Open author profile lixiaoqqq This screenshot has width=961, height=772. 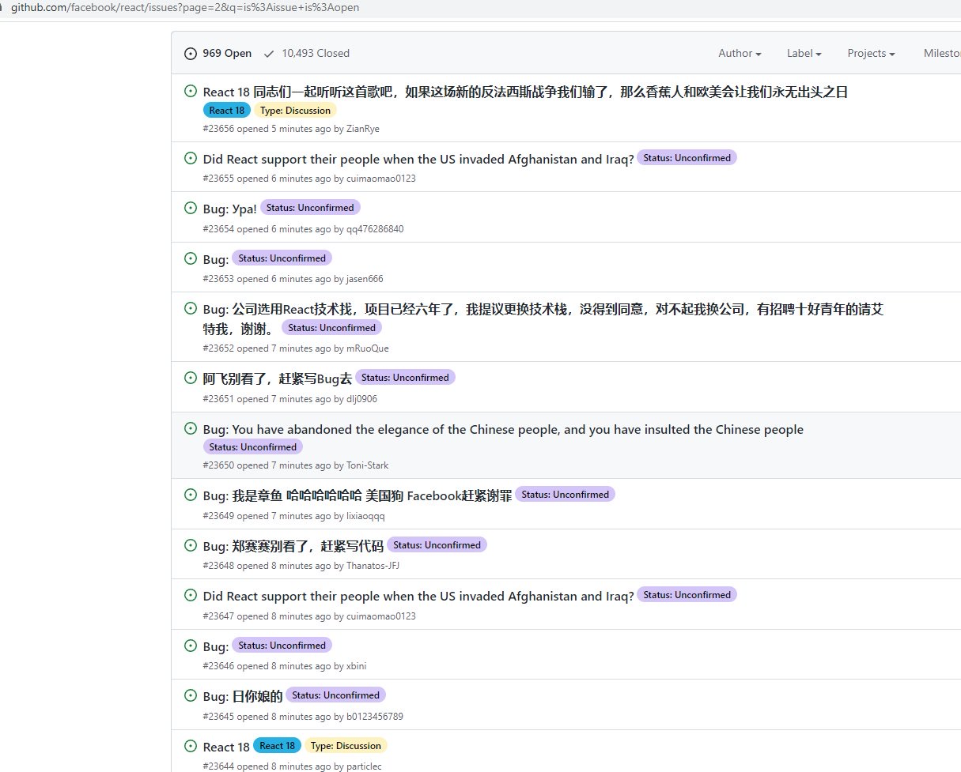point(365,516)
